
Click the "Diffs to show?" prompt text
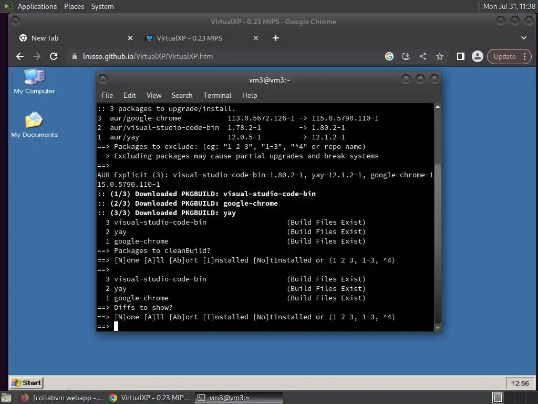point(143,307)
